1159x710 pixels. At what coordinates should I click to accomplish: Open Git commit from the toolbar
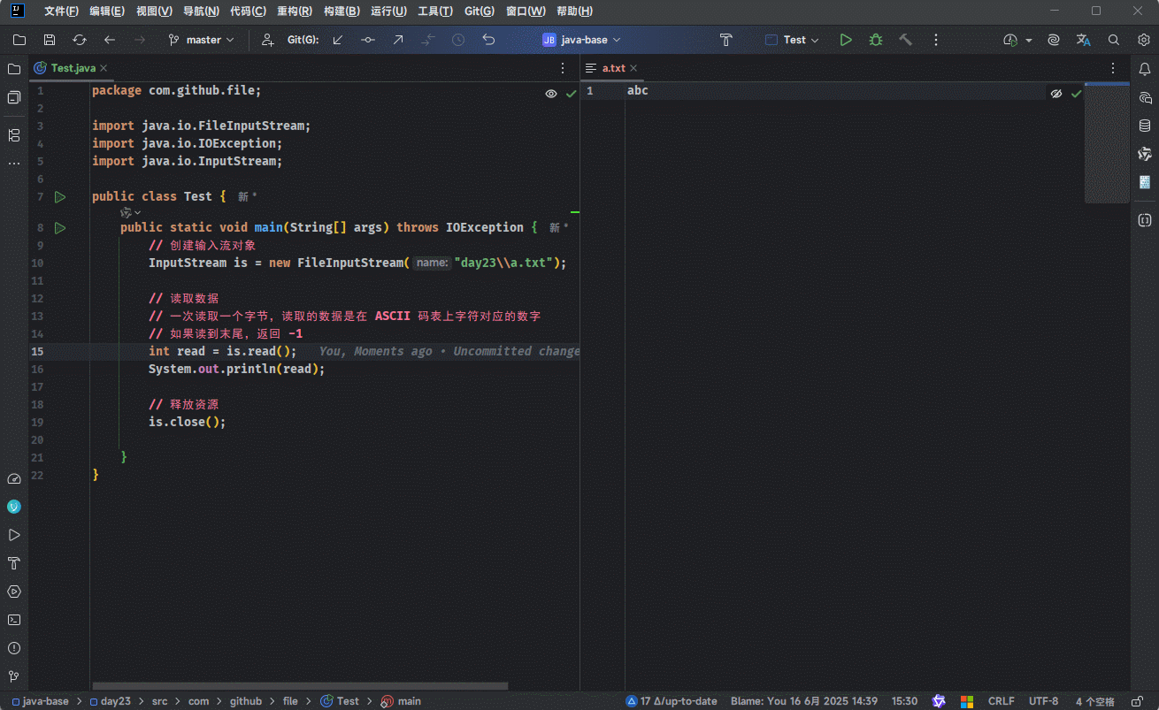click(368, 40)
